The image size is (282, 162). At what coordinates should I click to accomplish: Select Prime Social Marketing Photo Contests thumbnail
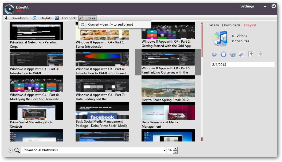(36, 111)
